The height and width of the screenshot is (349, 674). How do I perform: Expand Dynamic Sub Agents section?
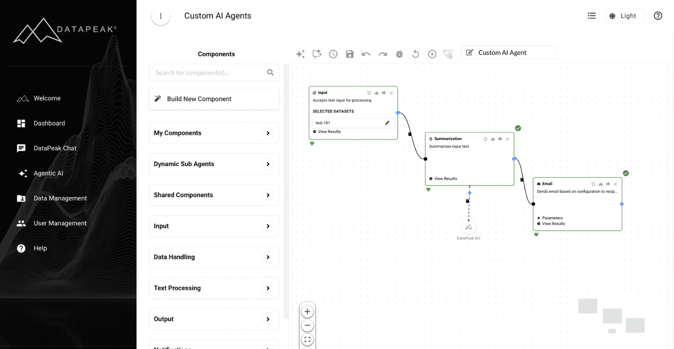coord(214,164)
